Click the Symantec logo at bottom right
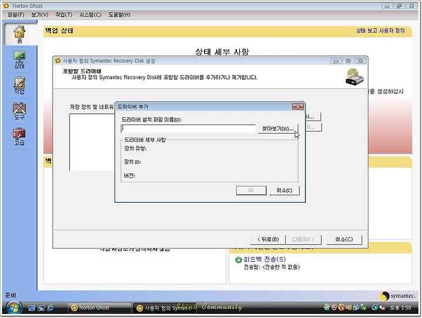422x318 pixels. pos(398,296)
